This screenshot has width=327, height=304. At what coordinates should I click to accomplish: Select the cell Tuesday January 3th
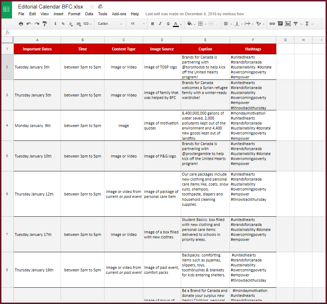tap(37, 67)
